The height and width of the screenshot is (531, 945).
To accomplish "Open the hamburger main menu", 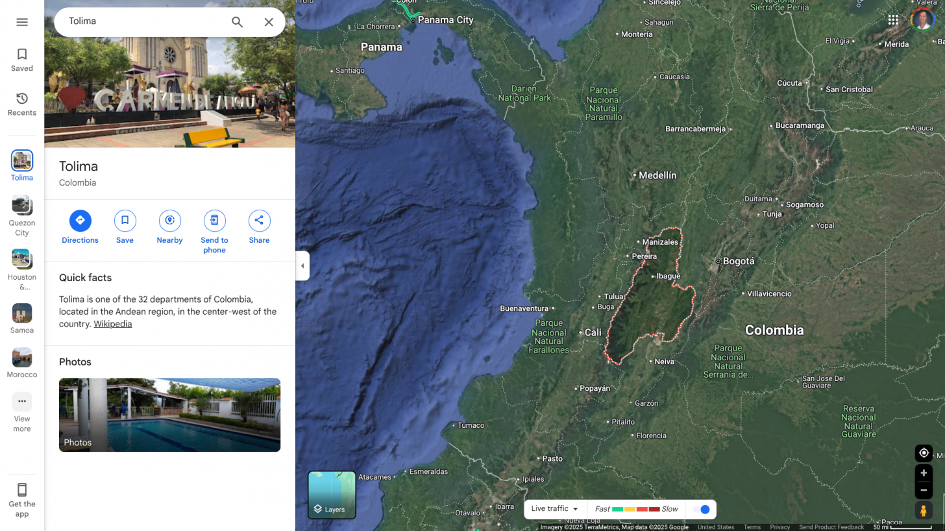I will (x=22, y=22).
